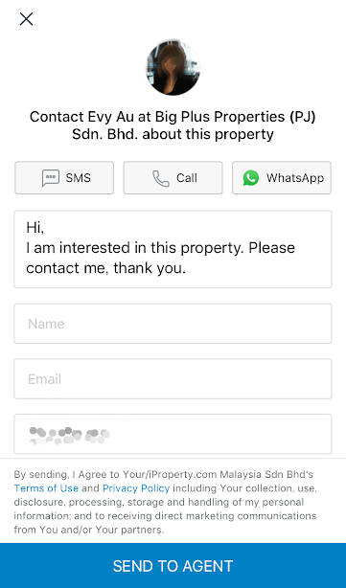Click the Name input field
Image resolution: width=346 pixels, height=588 pixels.
(173, 324)
